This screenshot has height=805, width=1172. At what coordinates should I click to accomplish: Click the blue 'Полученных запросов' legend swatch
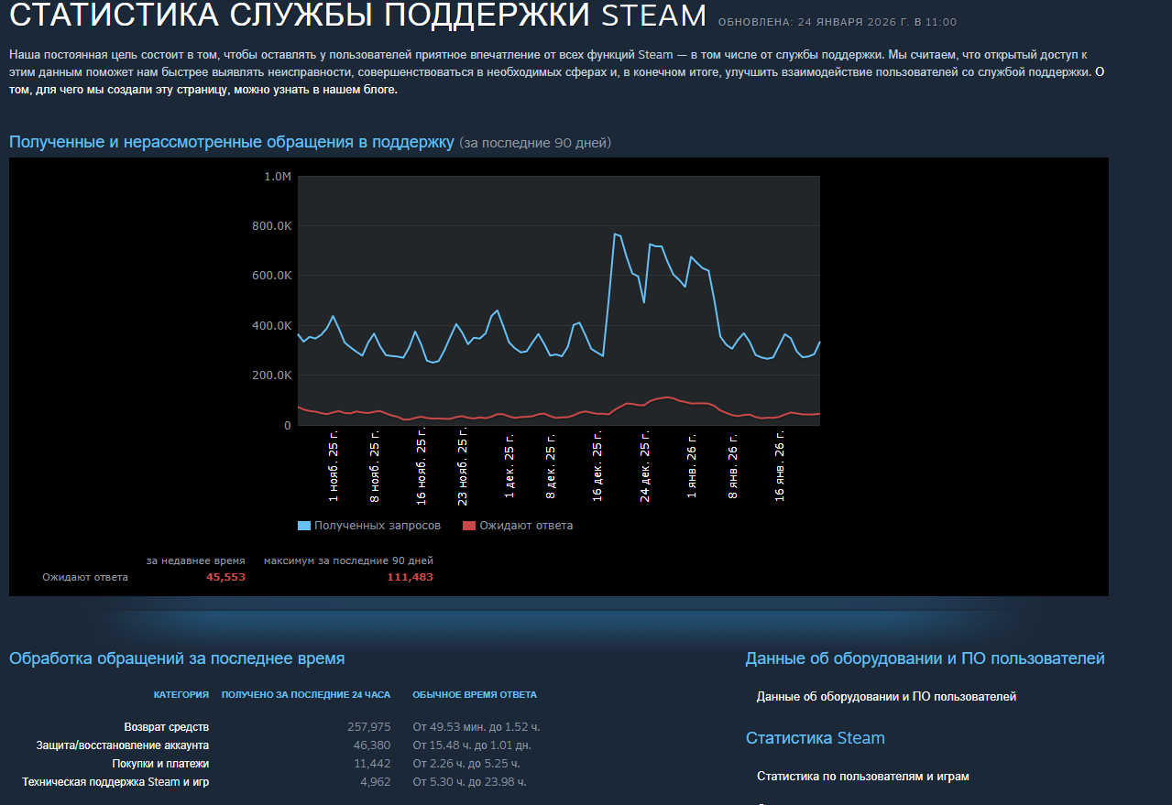(x=304, y=526)
